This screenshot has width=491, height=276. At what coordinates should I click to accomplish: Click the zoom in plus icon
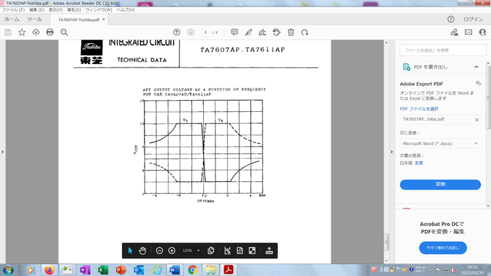click(172, 250)
